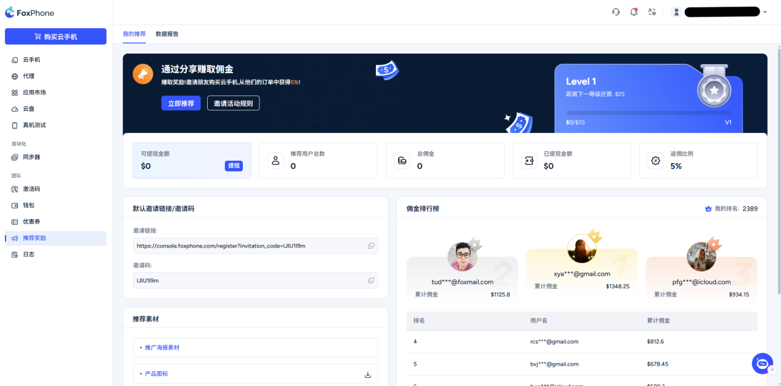Click the customer support headset icon
Image resolution: width=781 pixels, height=386 pixels.
[x=615, y=12]
